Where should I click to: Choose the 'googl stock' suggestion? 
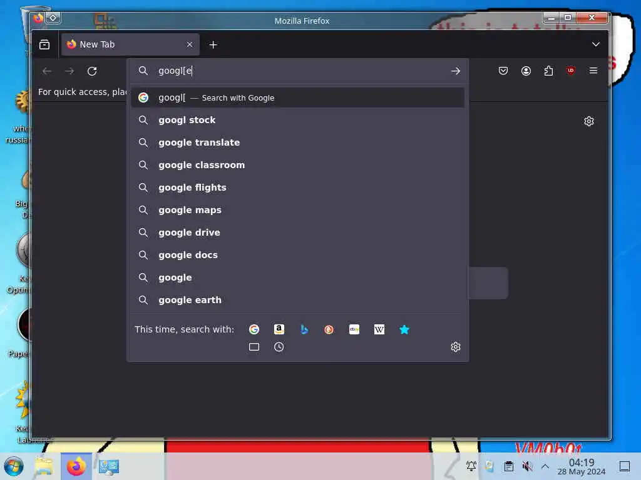[x=297, y=120]
